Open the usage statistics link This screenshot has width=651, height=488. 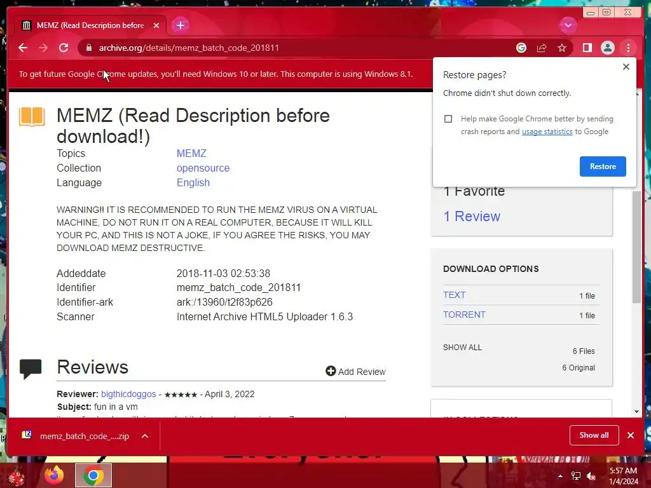(x=547, y=132)
